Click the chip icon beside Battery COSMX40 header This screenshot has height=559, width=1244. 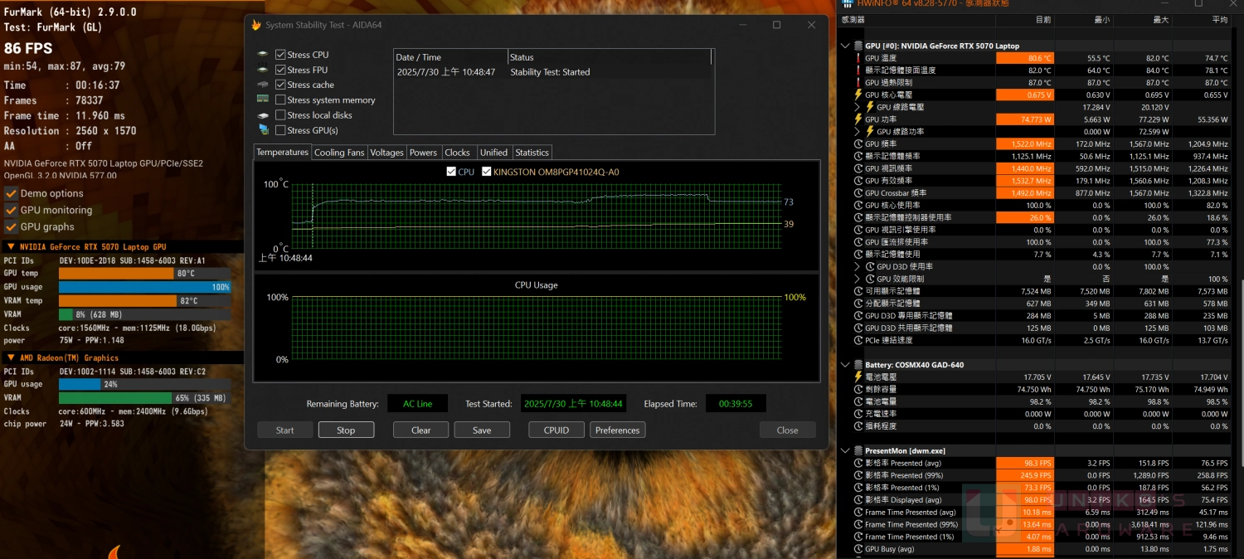pyautogui.click(x=858, y=365)
